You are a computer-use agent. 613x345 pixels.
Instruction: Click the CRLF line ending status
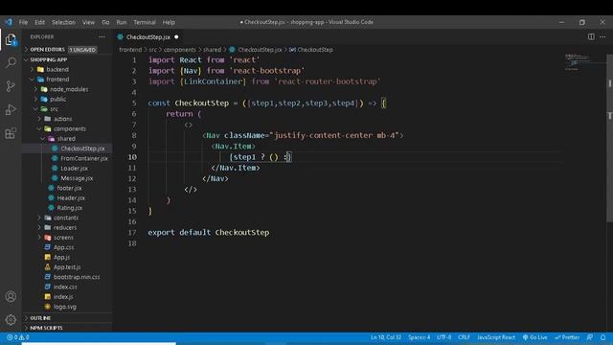pyautogui.click(x=464, y=337)
